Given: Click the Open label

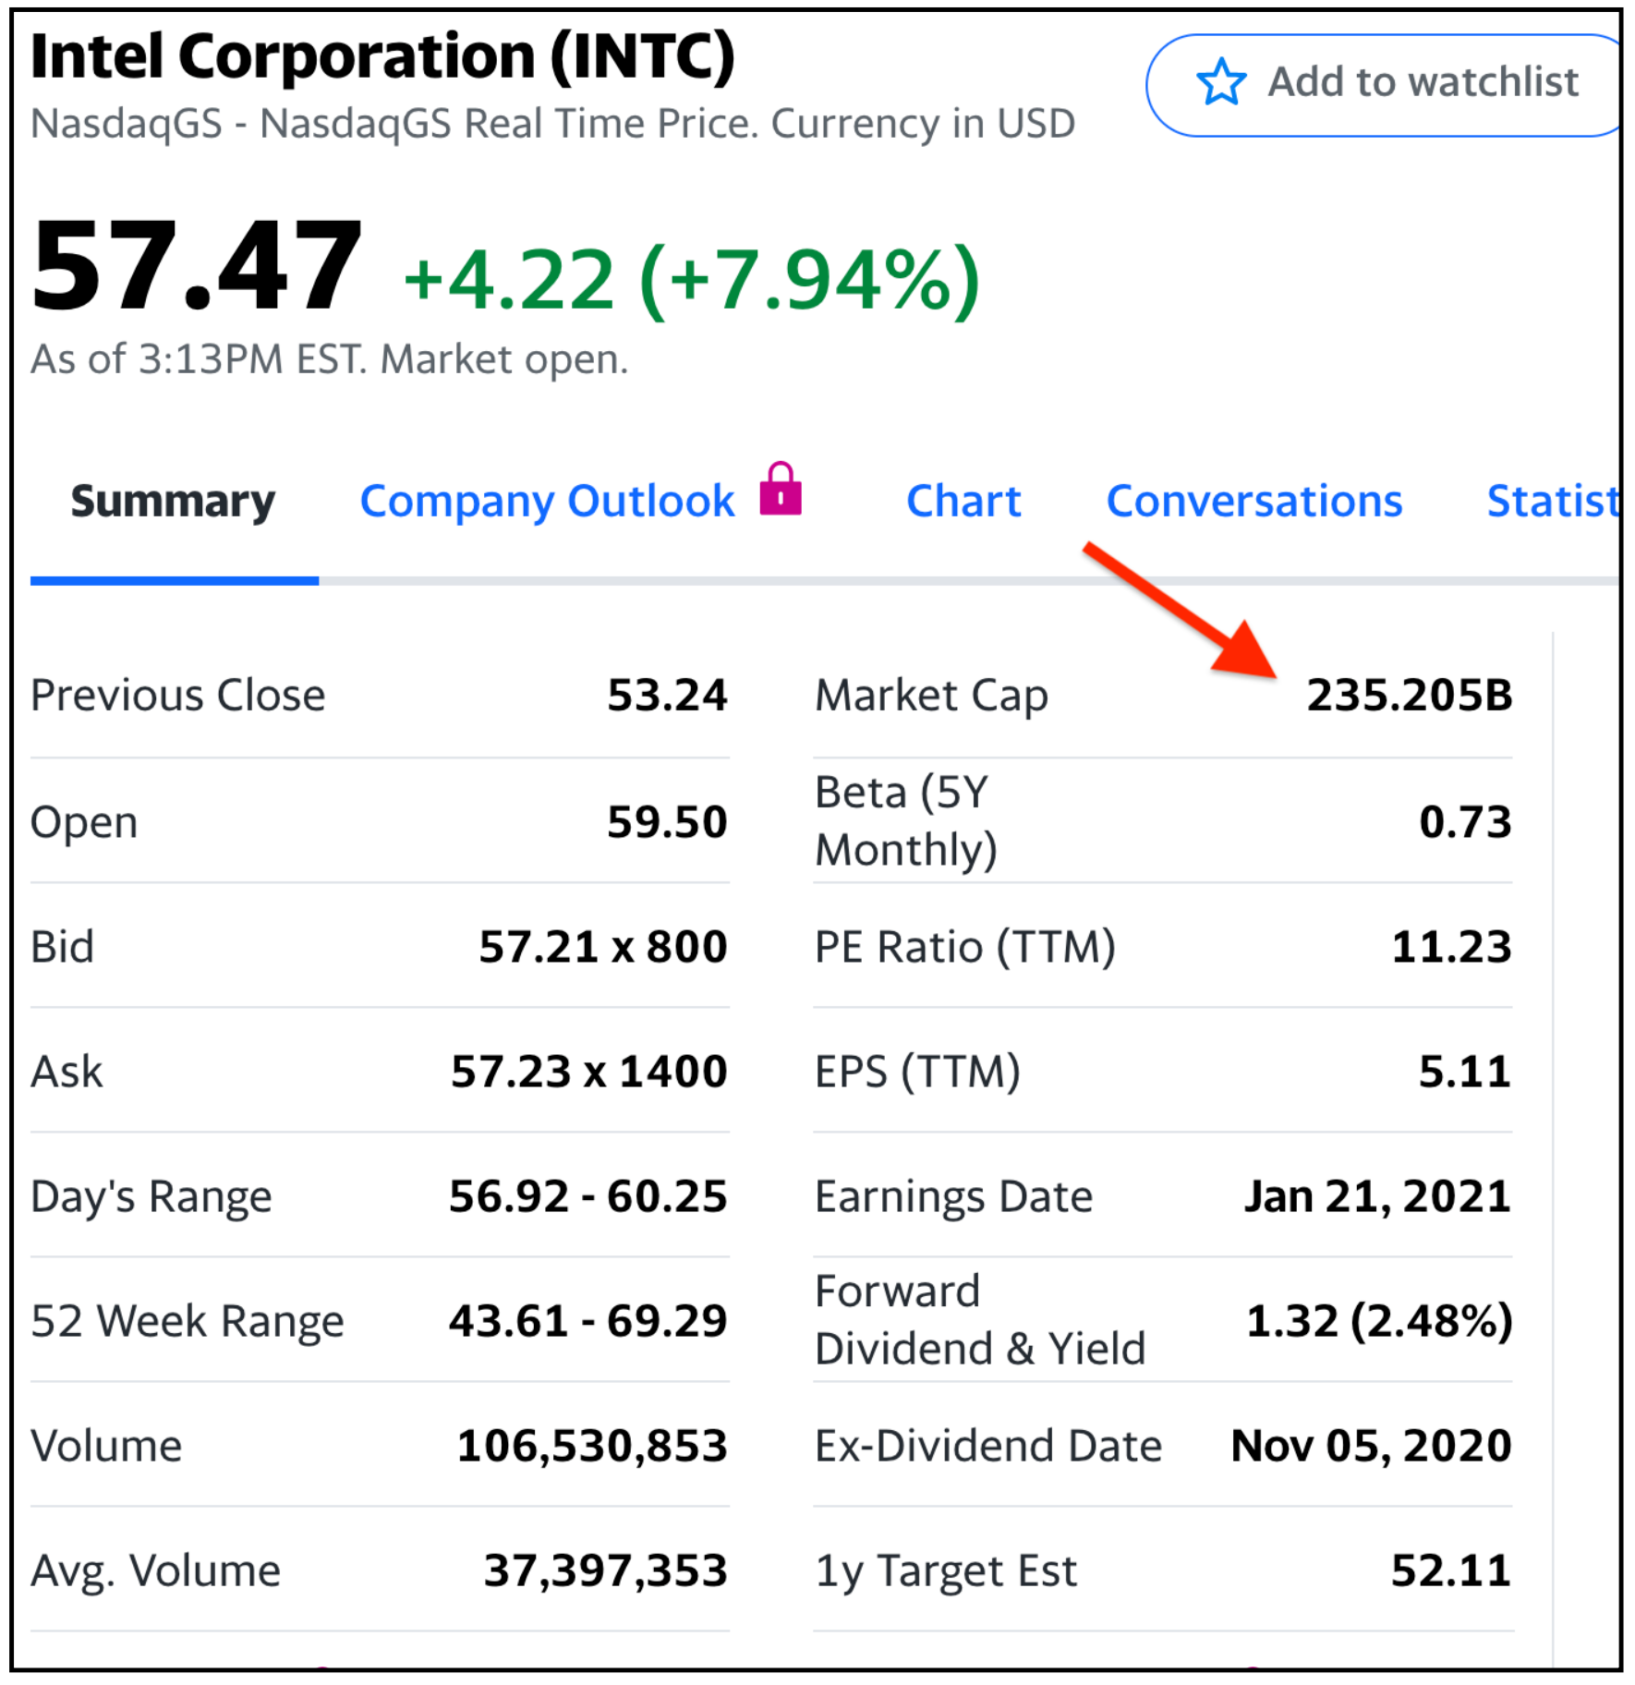Looking at the screenshot, I should (84, 822).
